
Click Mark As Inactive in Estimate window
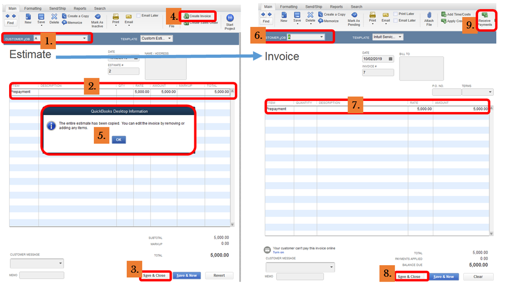(97, 20)
